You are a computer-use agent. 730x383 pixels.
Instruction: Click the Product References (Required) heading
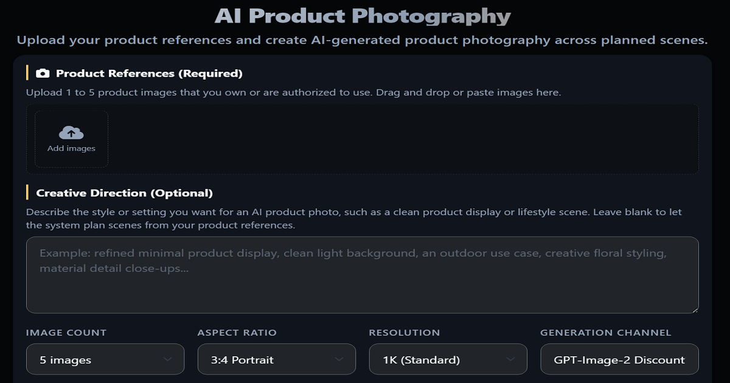(x=149, y=74)
